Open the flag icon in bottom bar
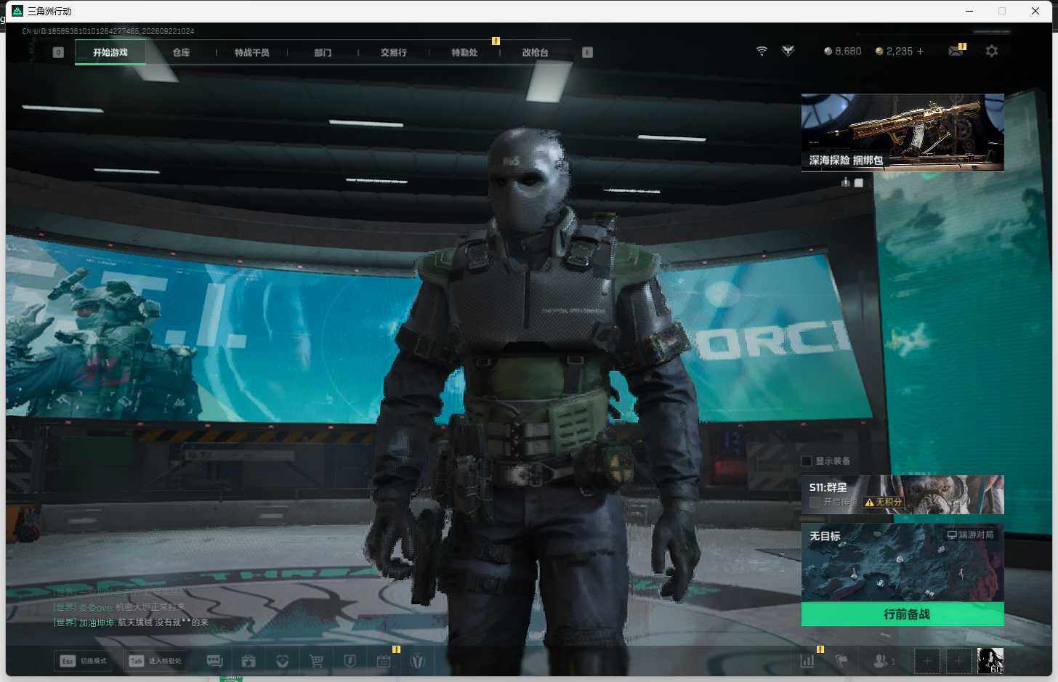 tap(841, 661)
